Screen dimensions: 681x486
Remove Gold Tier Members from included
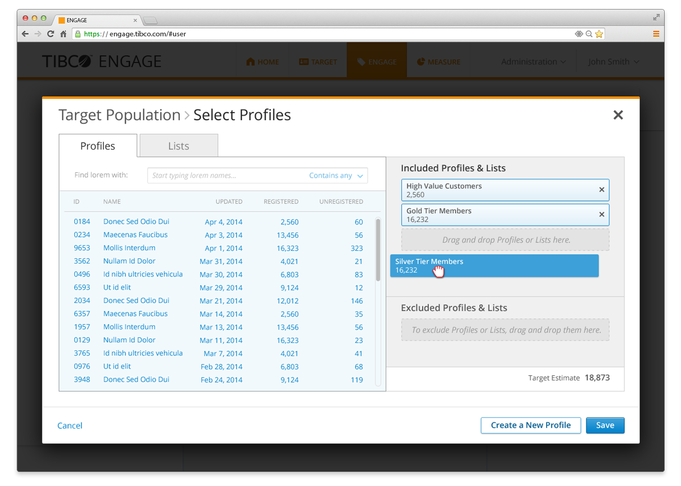[602, 214]
